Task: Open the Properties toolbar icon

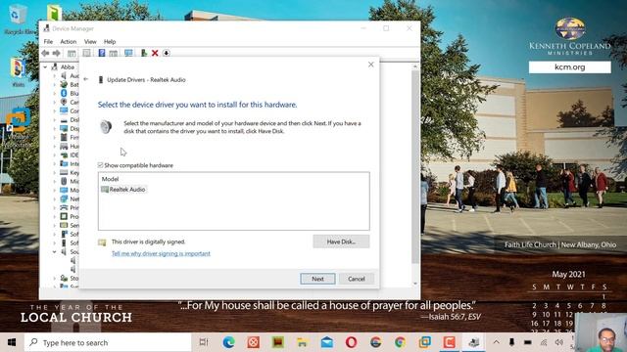Action: (86, 53)
